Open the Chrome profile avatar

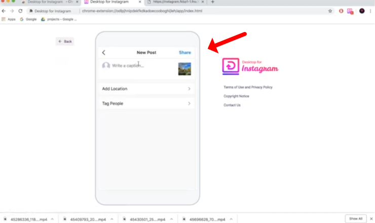click(x=362, y=11)
